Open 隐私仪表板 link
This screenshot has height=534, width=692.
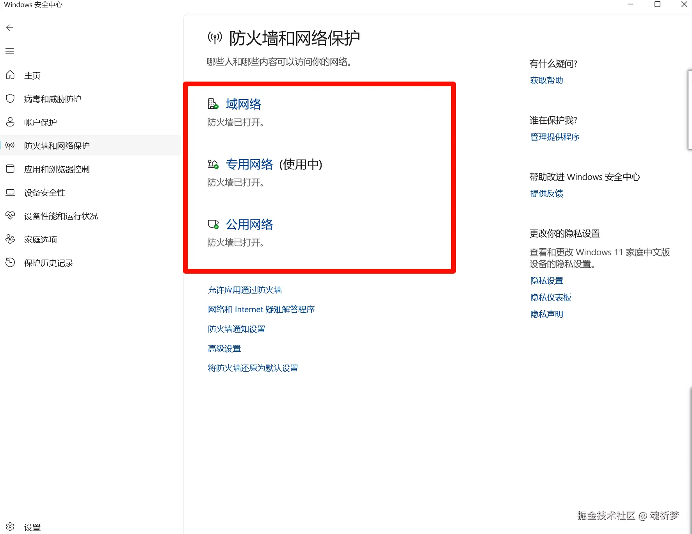click(551, 297)
